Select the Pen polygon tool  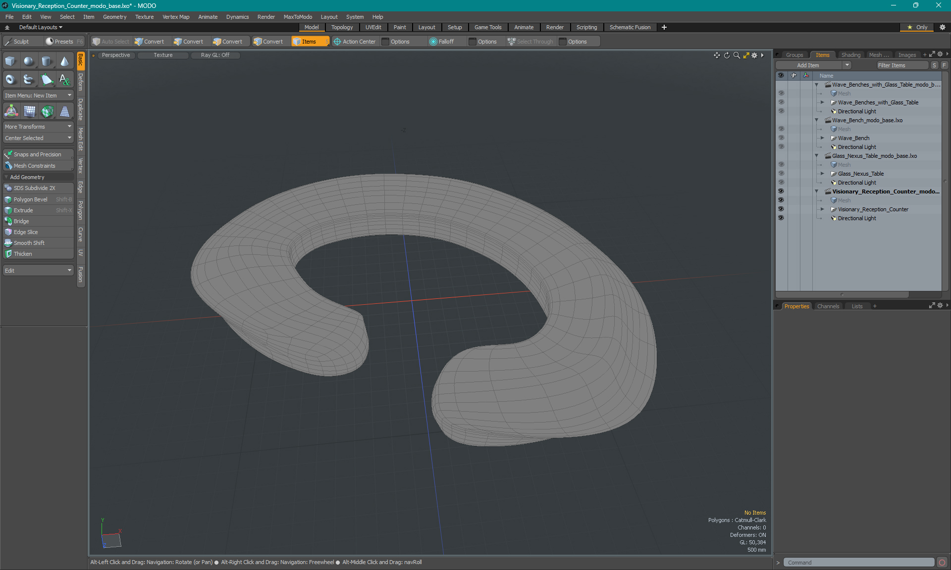47,79
